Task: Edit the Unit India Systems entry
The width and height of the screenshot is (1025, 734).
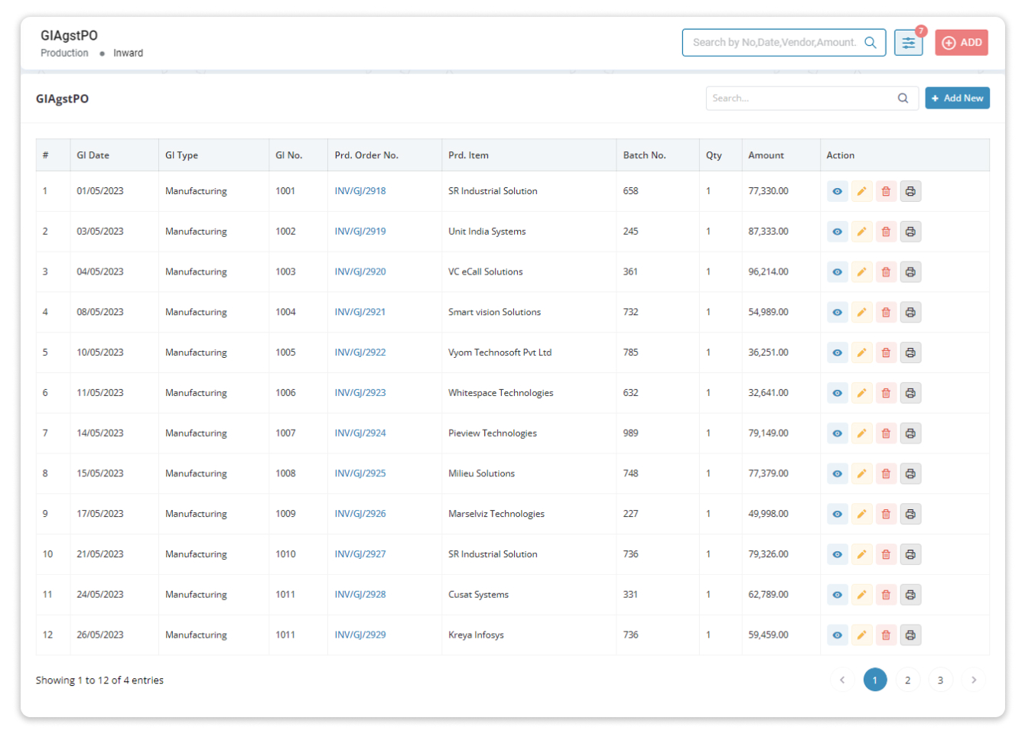Action: (861, 232)
